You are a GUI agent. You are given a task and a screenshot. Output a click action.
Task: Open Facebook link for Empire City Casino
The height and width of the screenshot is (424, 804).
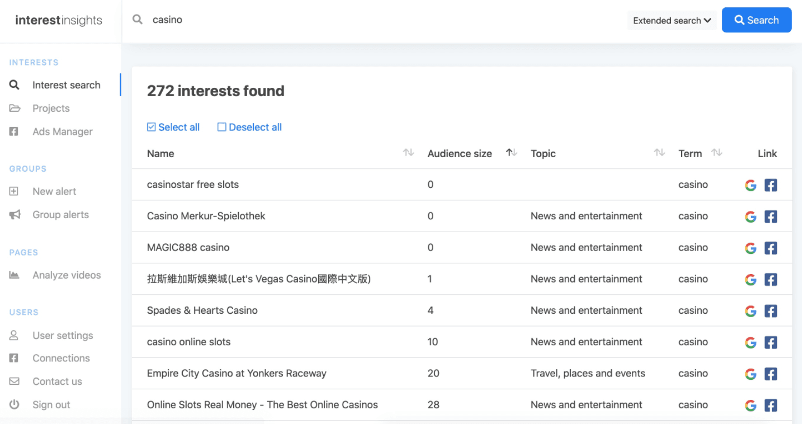click(770, 374)
